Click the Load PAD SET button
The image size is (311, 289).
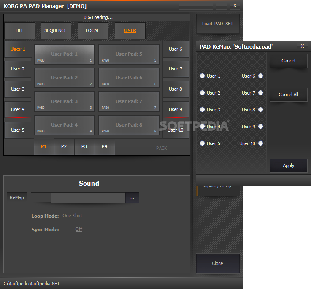(x=218, y=24)
